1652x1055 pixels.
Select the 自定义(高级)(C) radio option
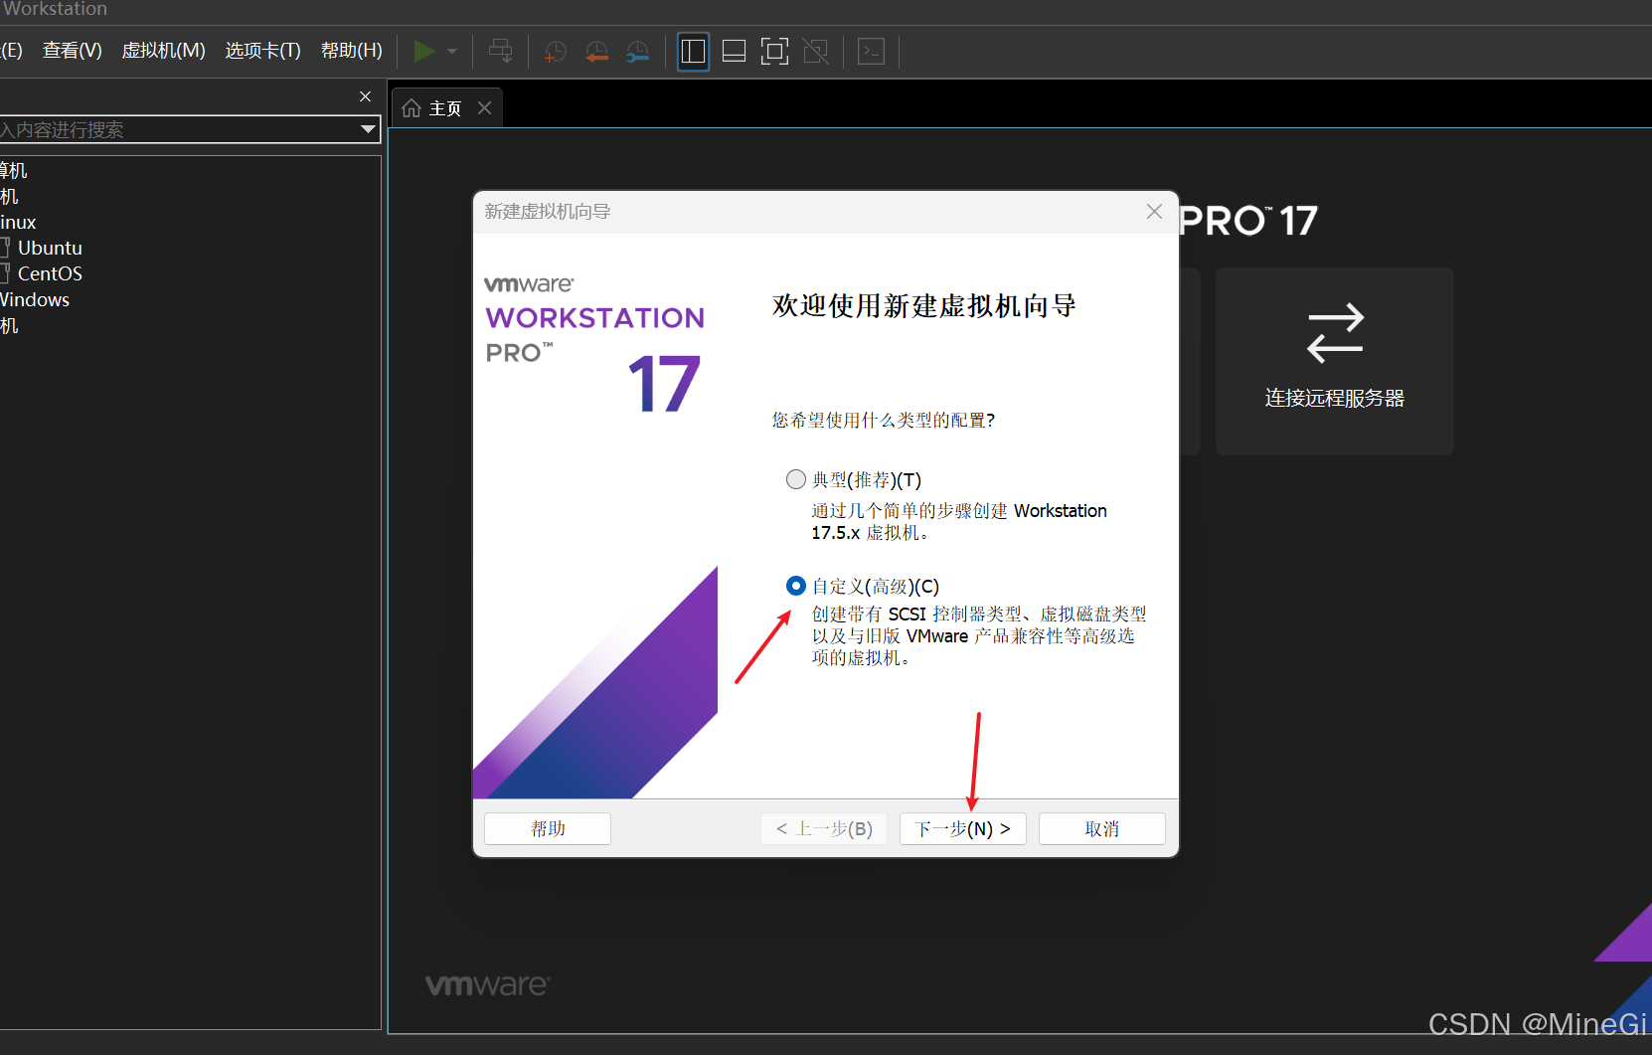[796, 587]
